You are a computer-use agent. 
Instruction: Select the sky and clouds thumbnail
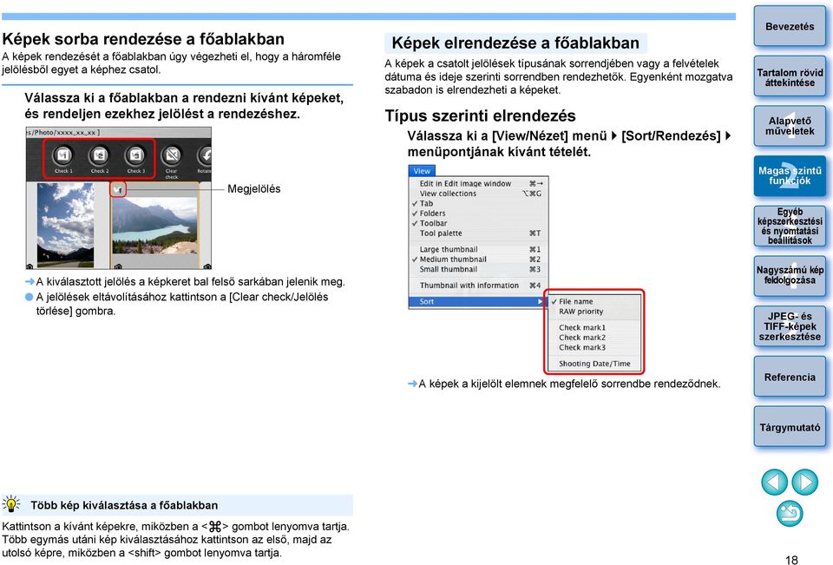(65, 225)
